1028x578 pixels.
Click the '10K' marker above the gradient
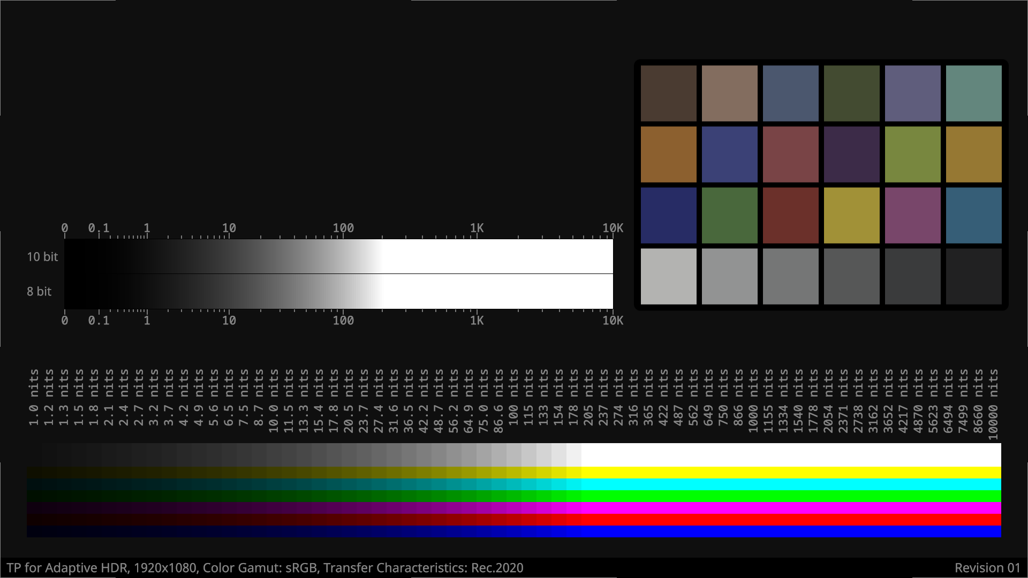(x=613, y=228)
